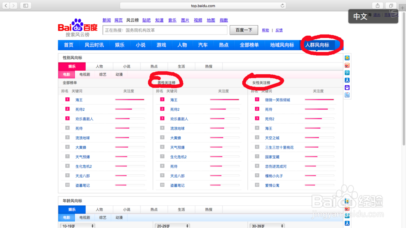Click the top.baidu.com address bar
Screen dimensions: 406x228
tap(203, 5)
